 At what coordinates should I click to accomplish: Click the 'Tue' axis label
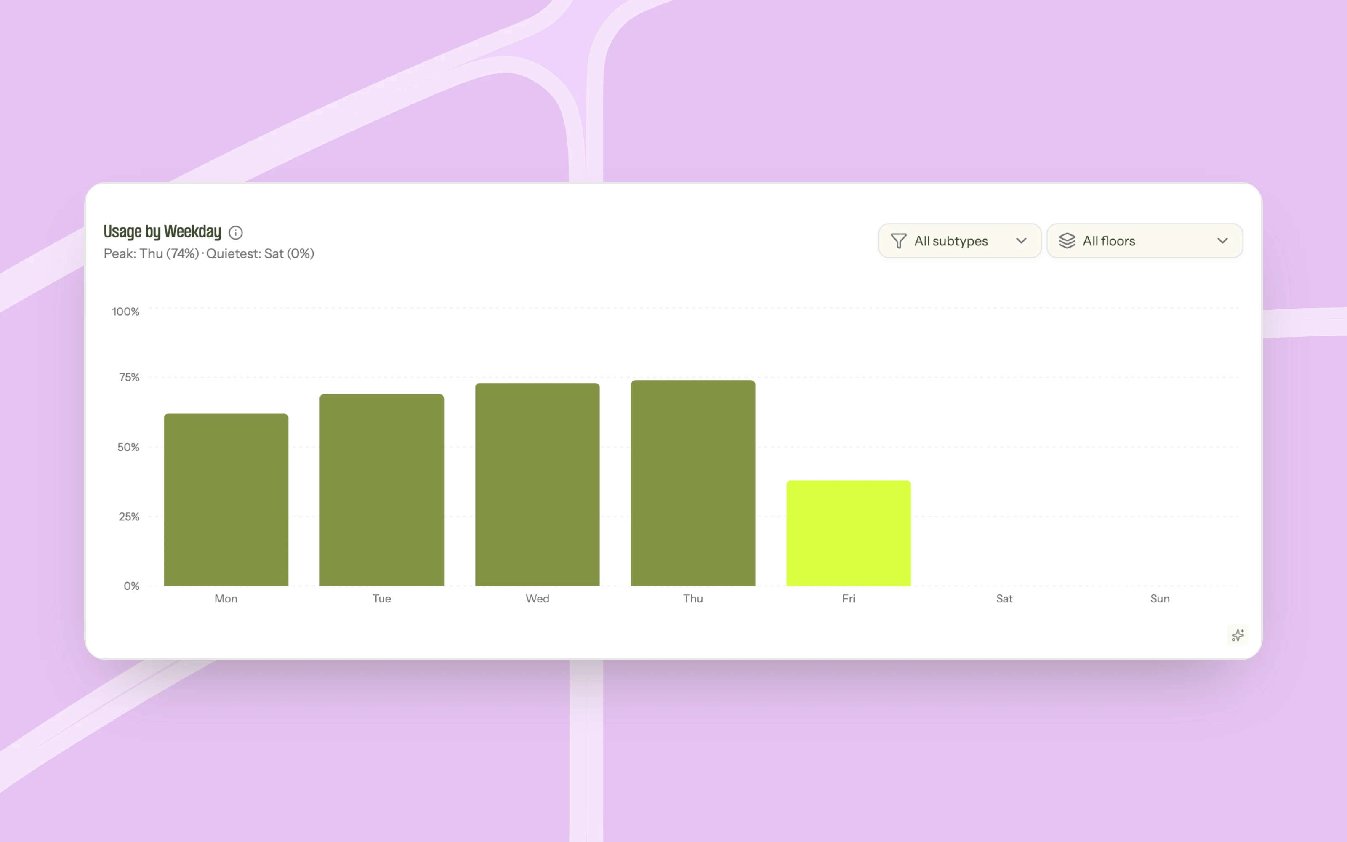click(382, 599)
